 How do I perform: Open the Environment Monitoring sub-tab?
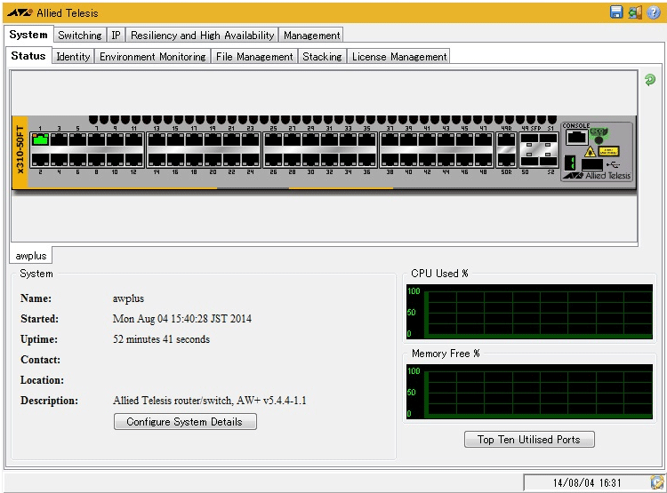tap(152, 57)
